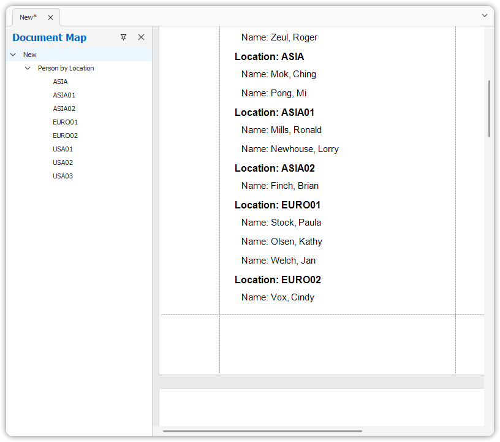Viewport: 500px width, 442px height.
Task: Open the tab list dropdown arrow
Action: point(485,15)
